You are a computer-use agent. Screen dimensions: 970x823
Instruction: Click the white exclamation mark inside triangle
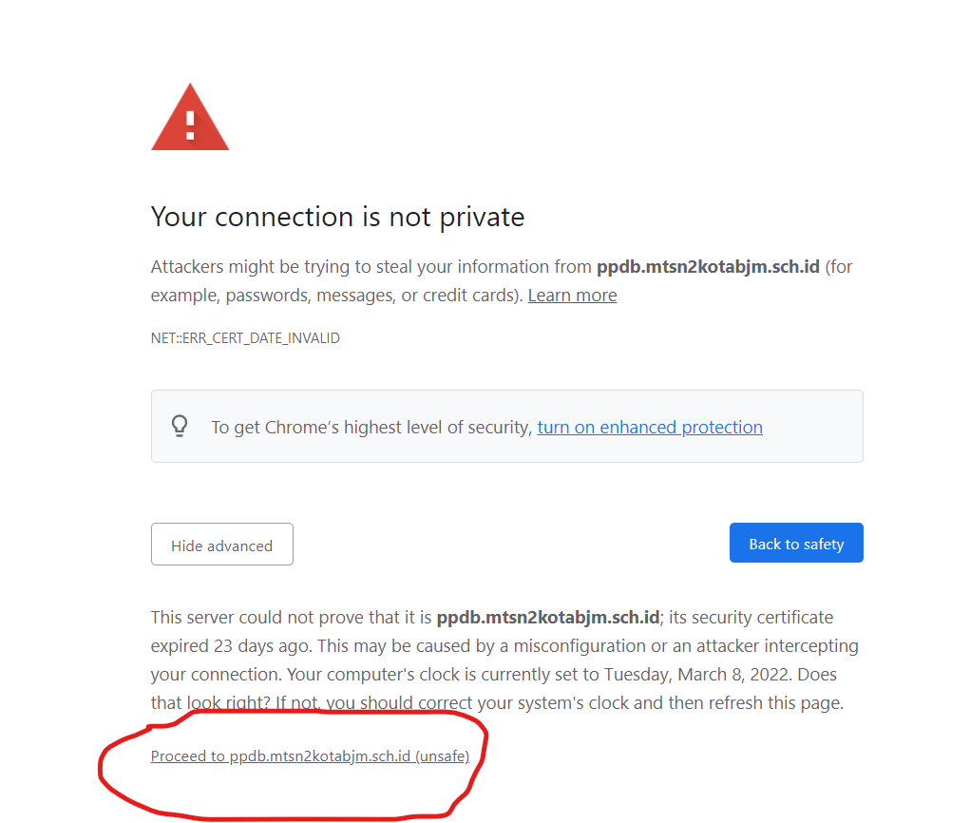[x=190, y=125]
